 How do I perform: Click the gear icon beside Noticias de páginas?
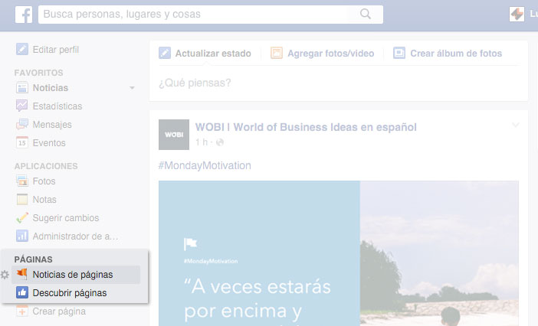5,275
